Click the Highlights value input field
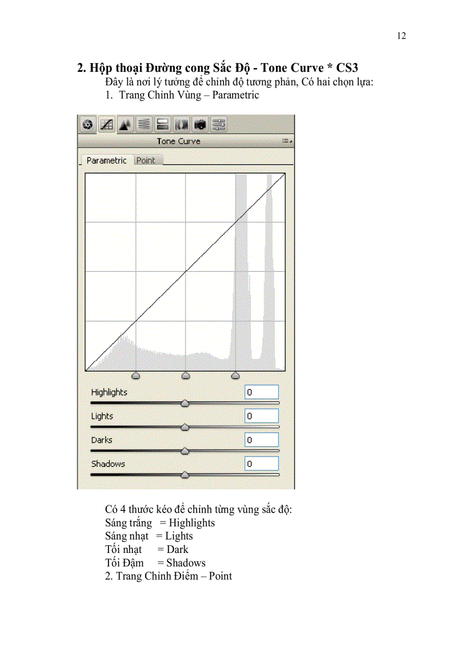This screenshot has height=655, width=476. (x=261, y=391)
